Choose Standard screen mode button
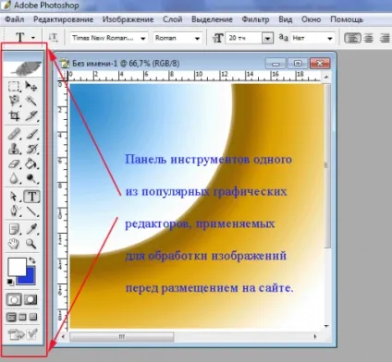 tap(11, 317)
